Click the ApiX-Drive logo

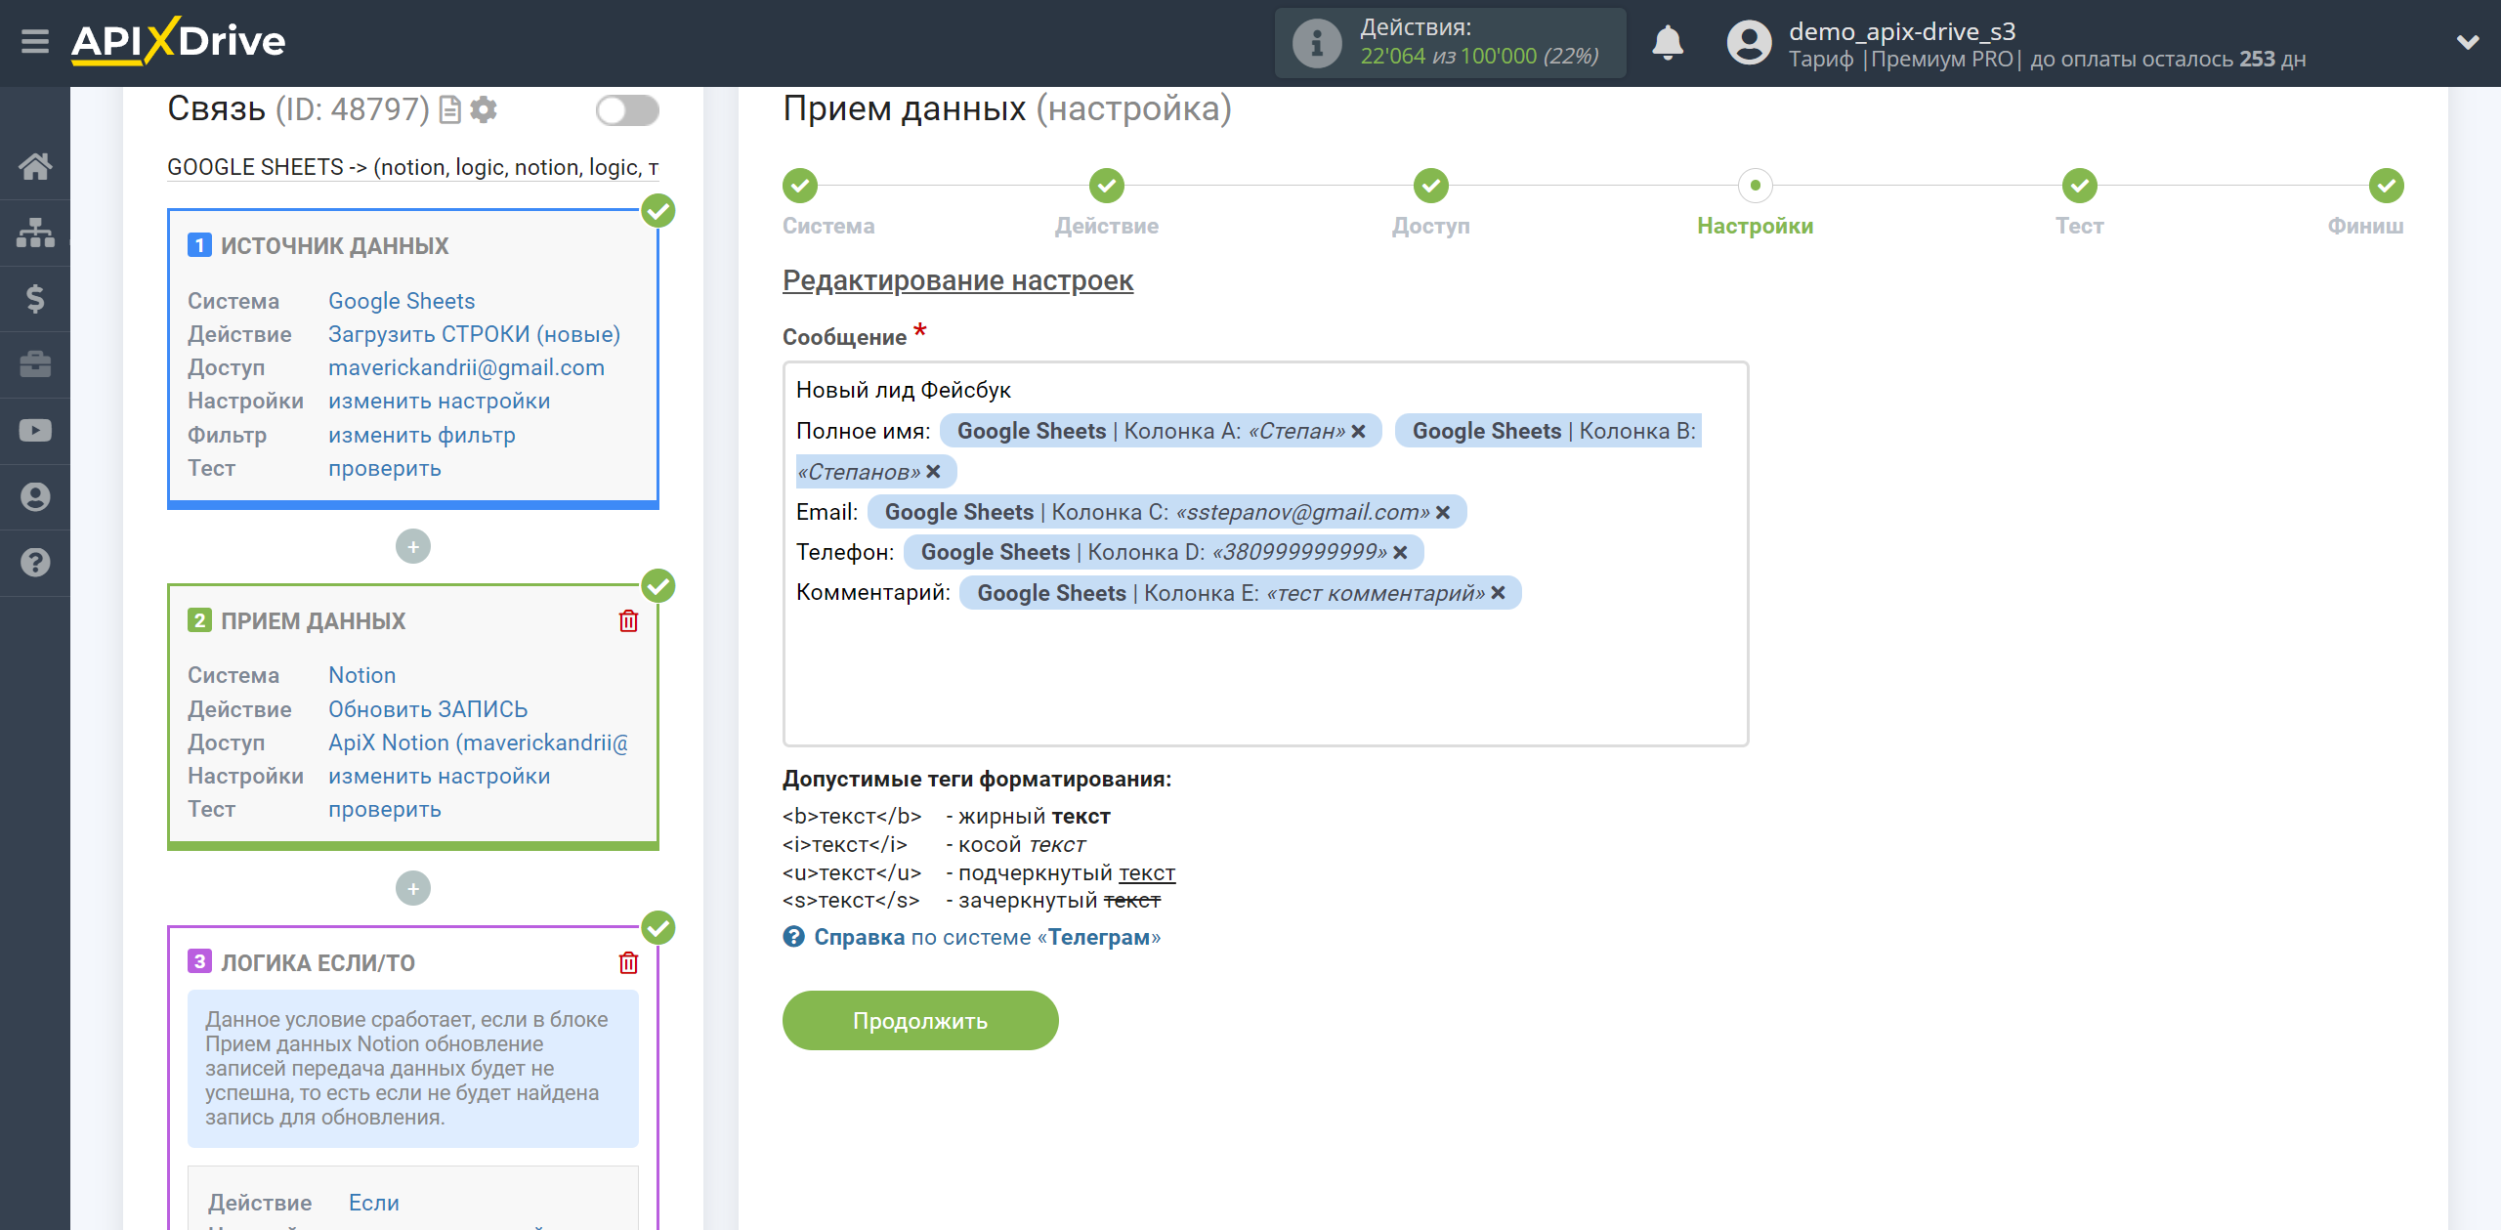[179, 41]
